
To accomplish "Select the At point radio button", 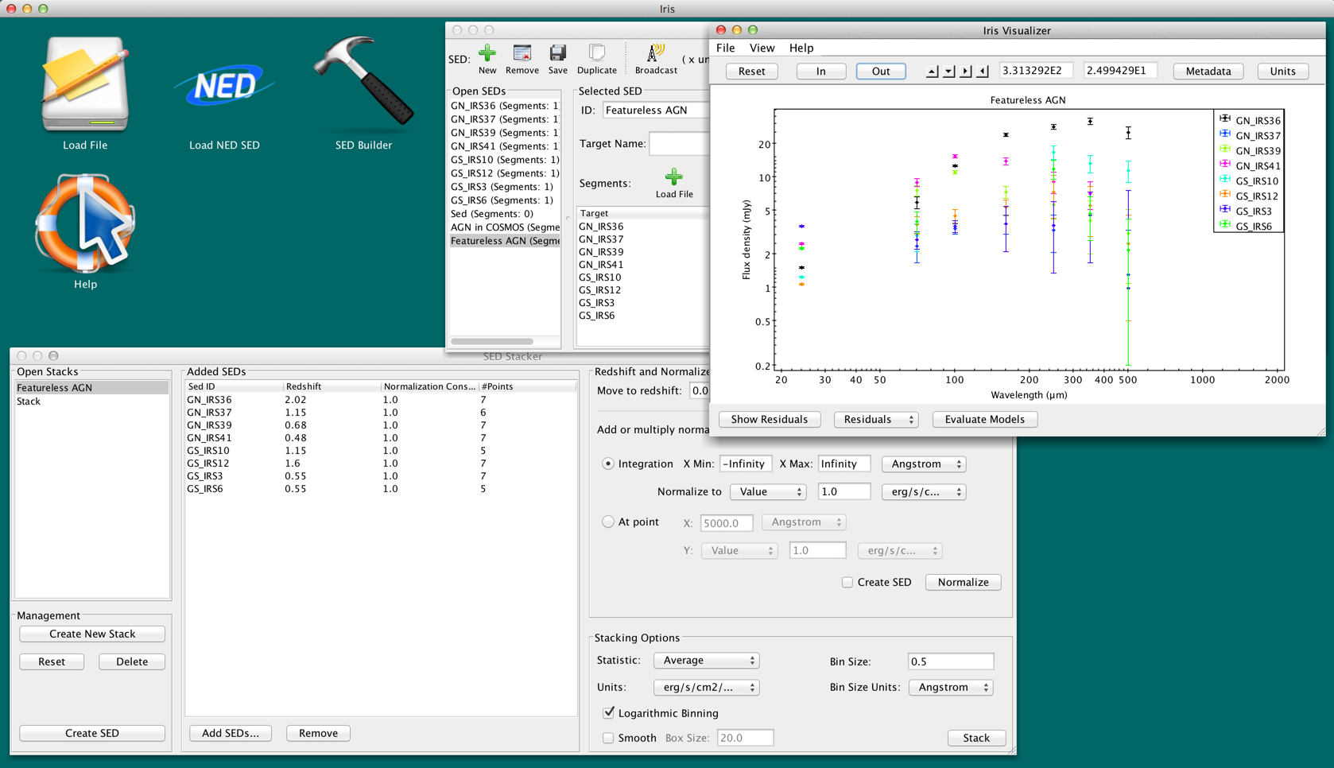I will click(x=608, y=522).
